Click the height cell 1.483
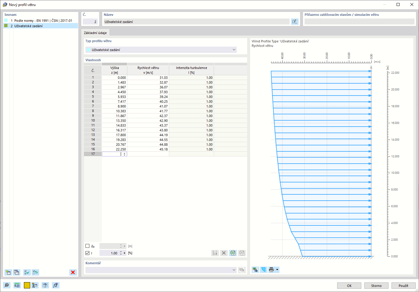This screenshot has width=419, height=292. pyautogui.click(x=114, y=82)
